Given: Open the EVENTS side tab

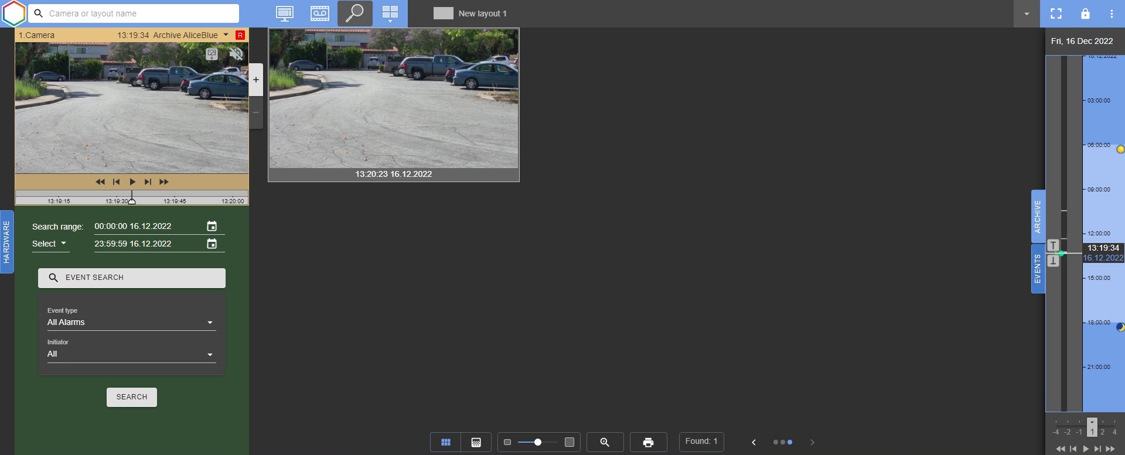Looking at the screenshot, I should [1038, 269].
